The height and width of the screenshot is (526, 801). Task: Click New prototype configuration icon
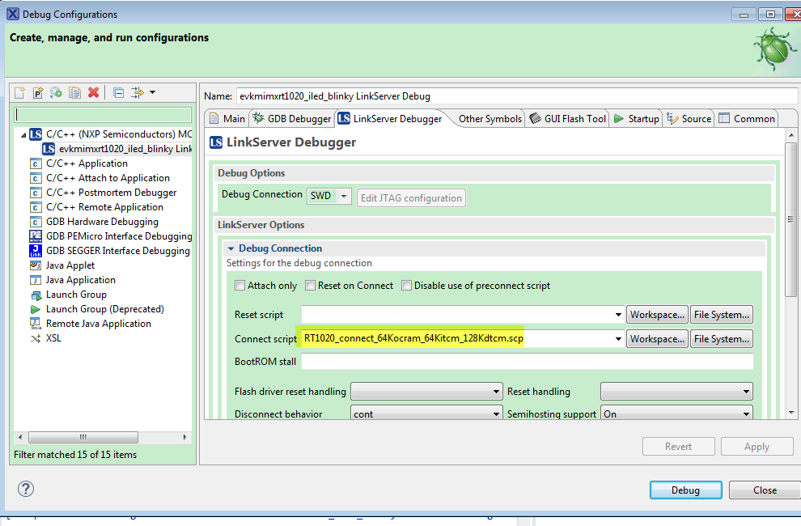[38, 92]
